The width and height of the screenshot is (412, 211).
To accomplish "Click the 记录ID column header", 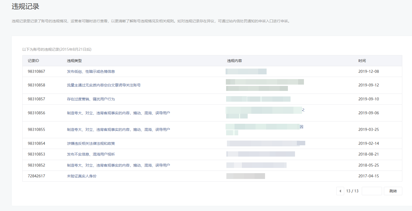I will (33, 61).
